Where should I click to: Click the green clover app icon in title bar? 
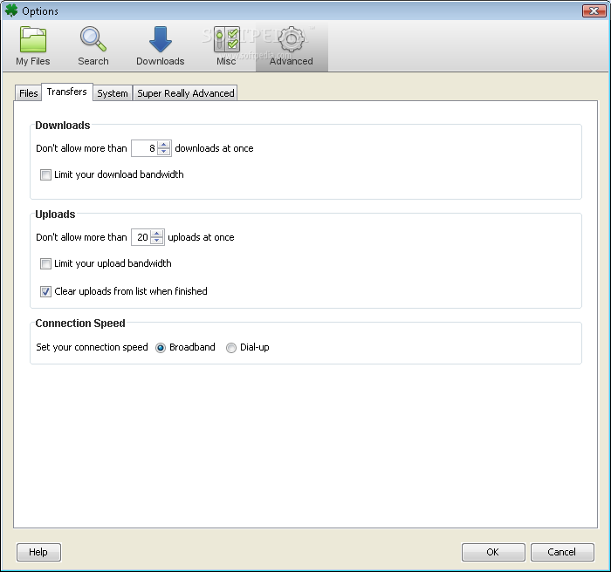point(10,10)
